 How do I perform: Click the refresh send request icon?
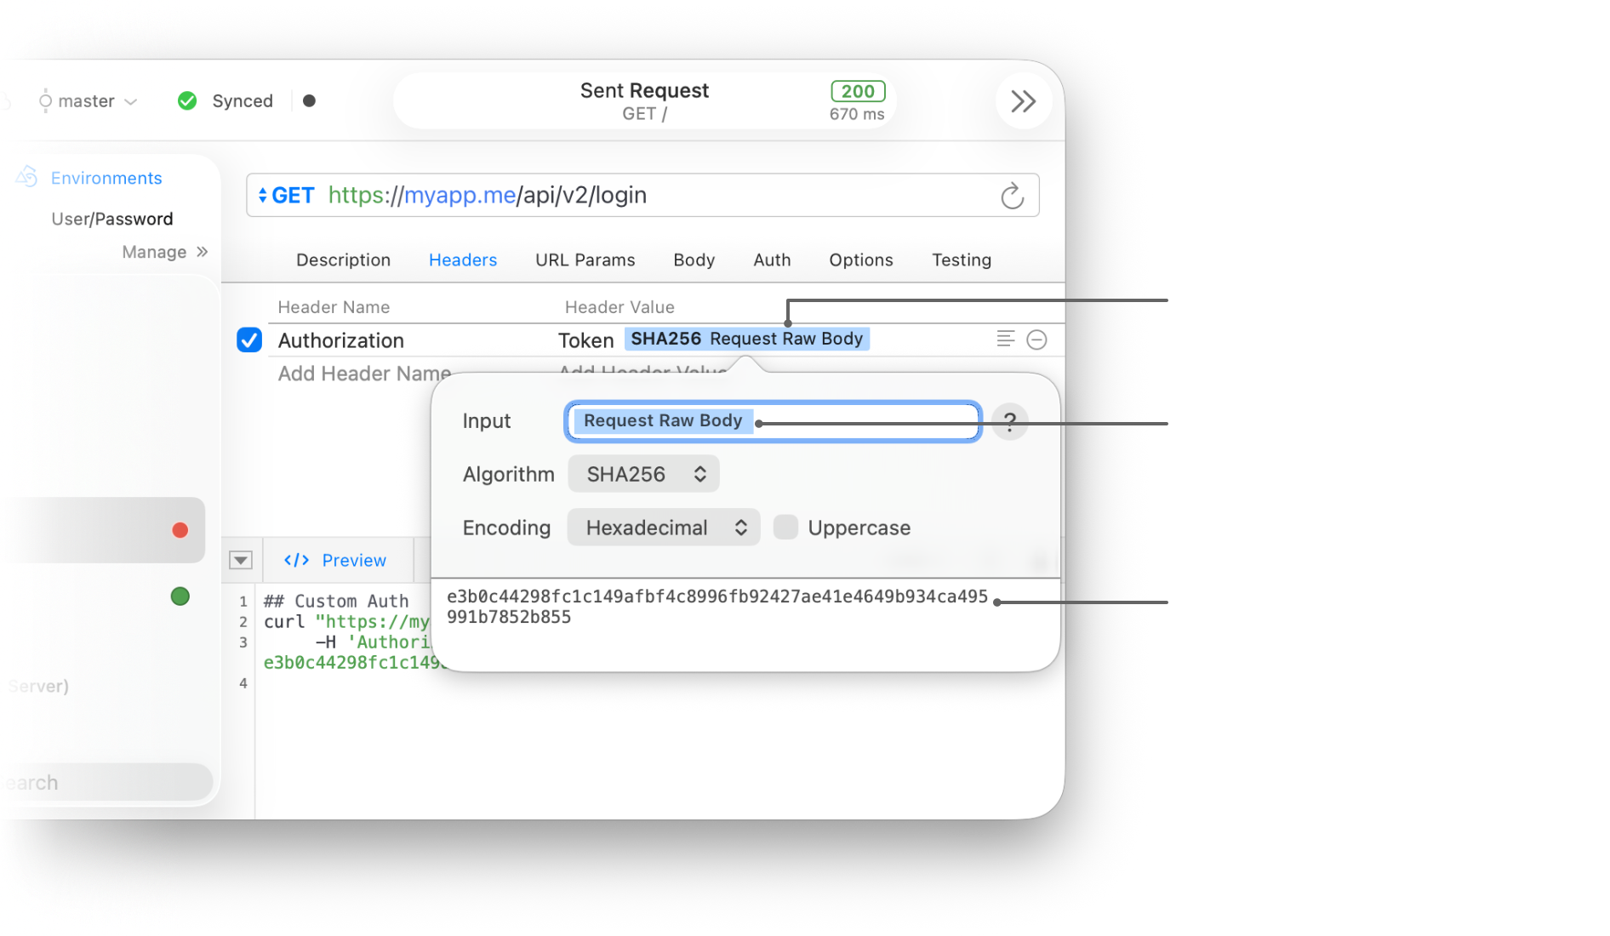[1012, 196]
